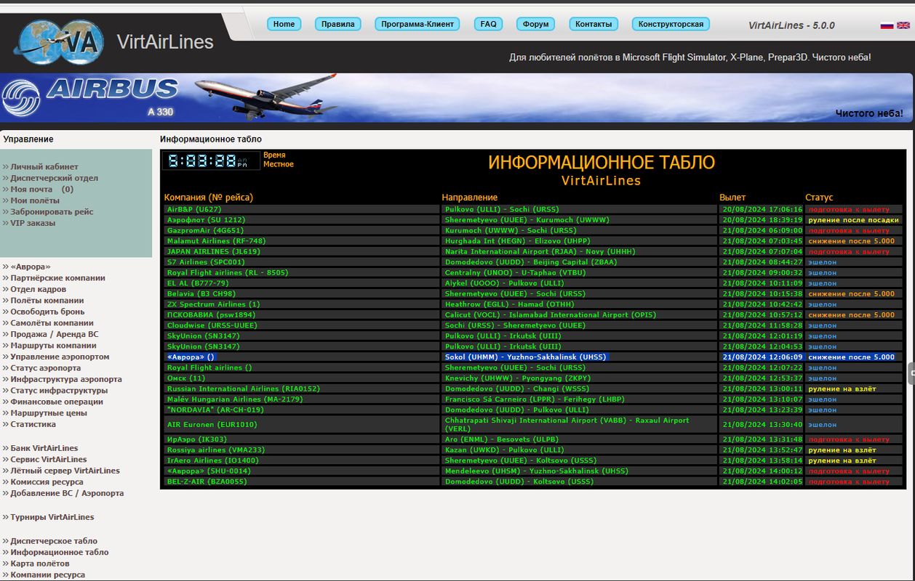Open VIP заказы link
The image size is (915, 581).
(33, 223)
